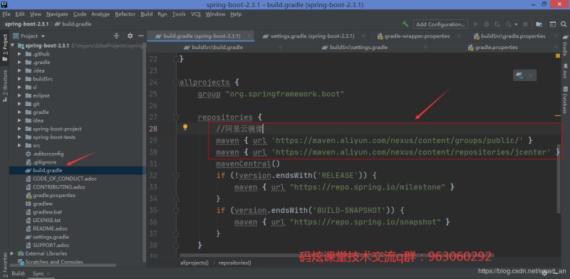Toggle the Ant tool window
The image size is (570, 279).
[x=565, y=71]
